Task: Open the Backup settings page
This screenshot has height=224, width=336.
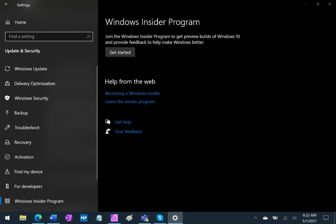Action: pyautogui.click(x=21, y=113)
